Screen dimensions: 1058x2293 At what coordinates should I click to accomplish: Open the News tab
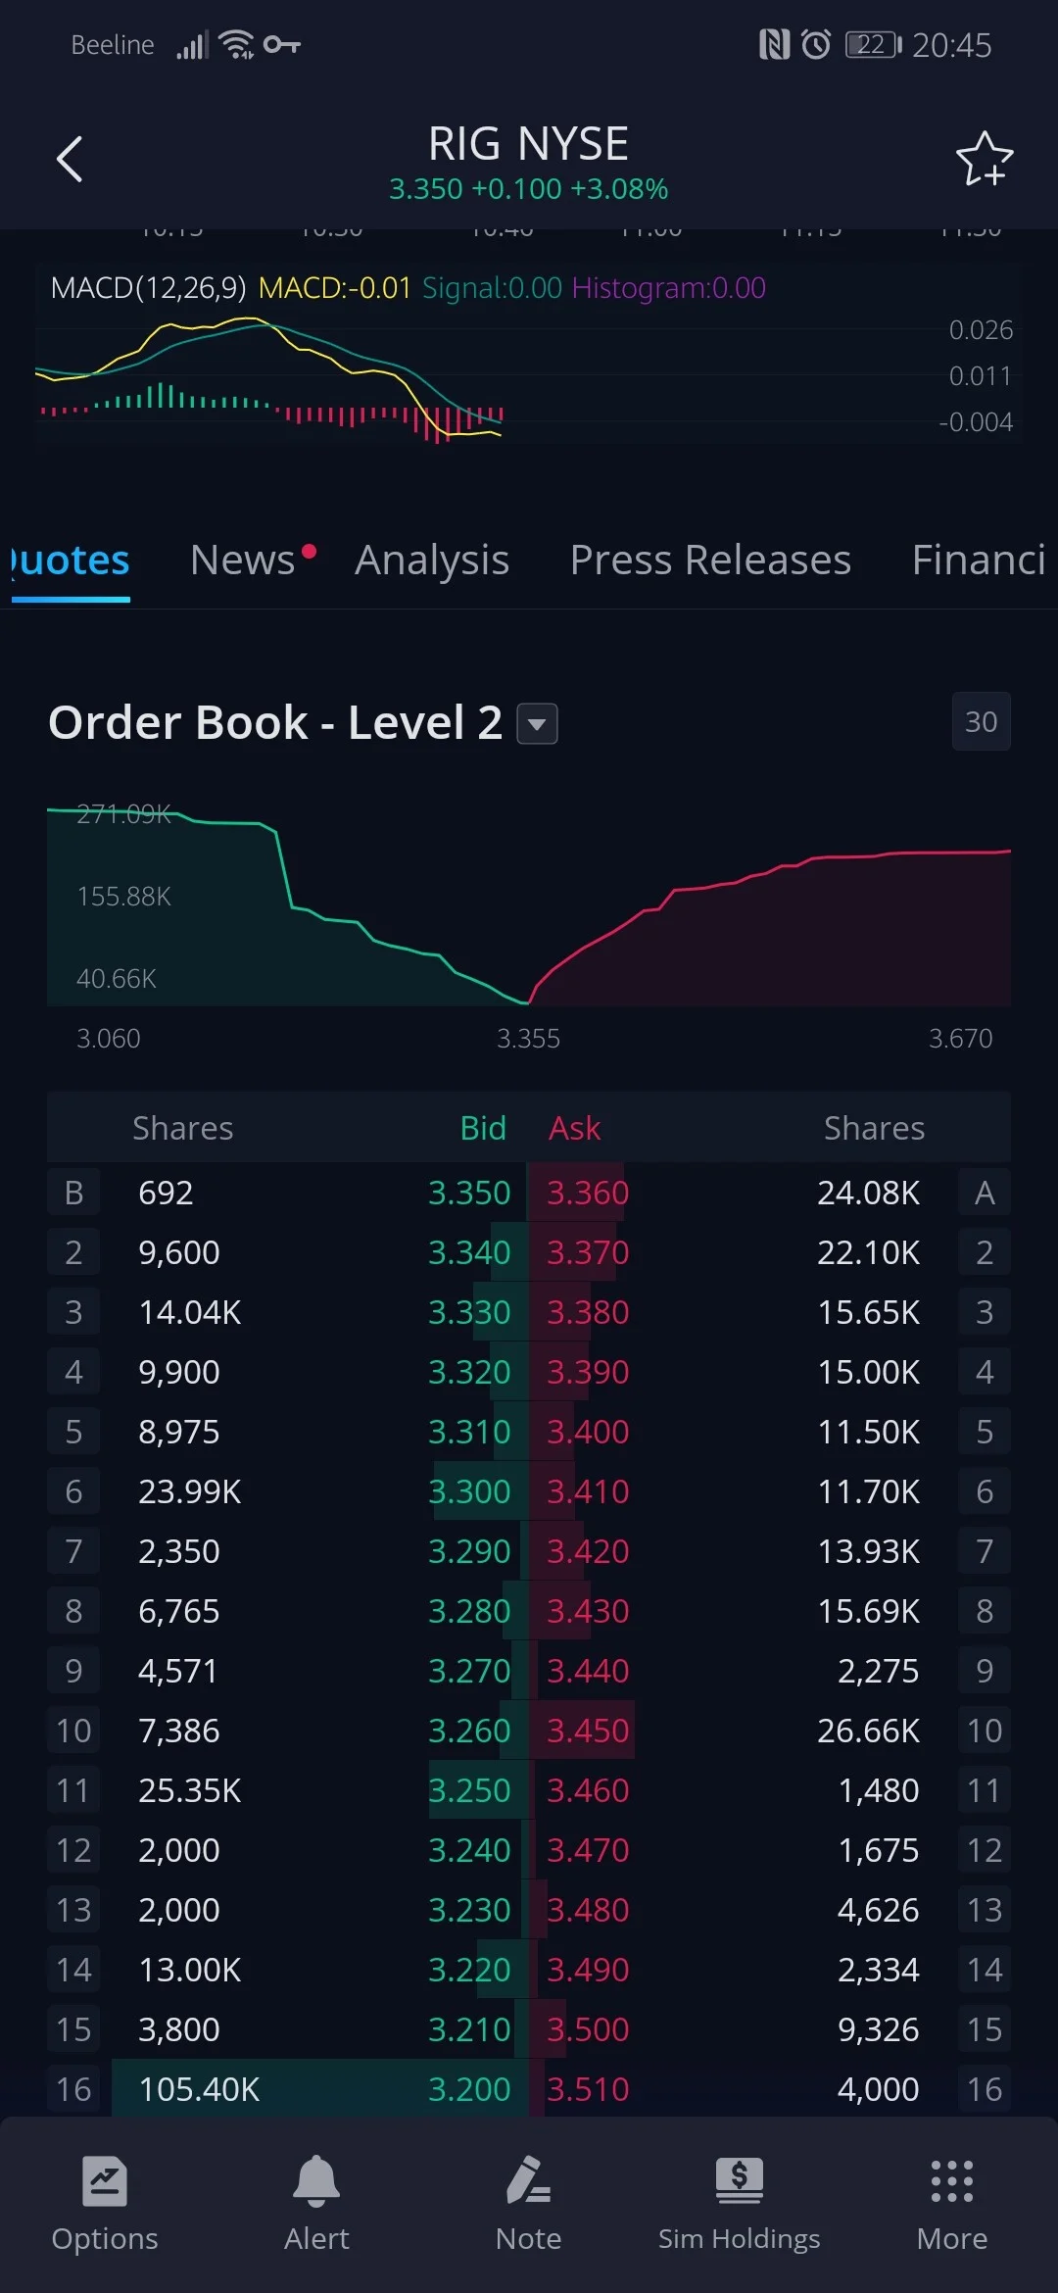tap(243, 561)
